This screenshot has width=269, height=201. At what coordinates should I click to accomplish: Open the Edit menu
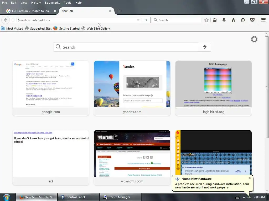pos(14,3)
